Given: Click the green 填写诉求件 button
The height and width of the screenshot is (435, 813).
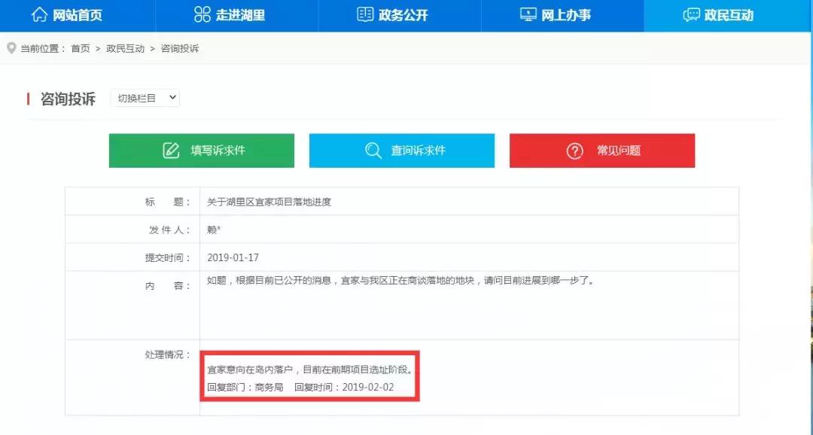Looking at the screenshot, I should (201, 150).
